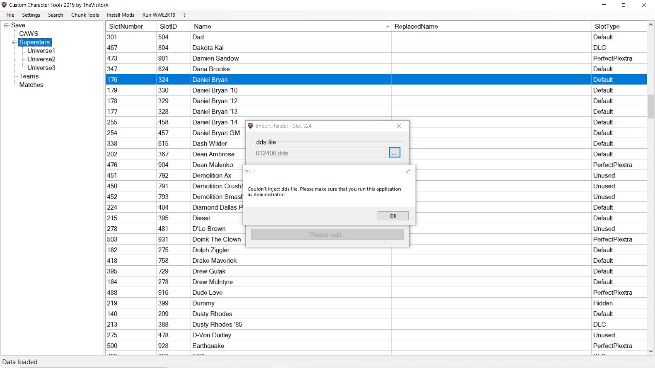The width and height of the screenshot is (655, 368).
Task: Select the Earthquake row
Action: (376, 346)
